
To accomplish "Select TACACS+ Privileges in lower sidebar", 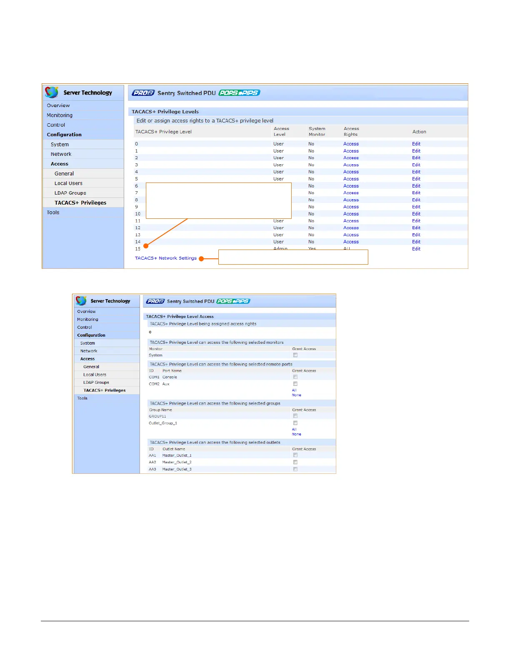I will 105,390.
